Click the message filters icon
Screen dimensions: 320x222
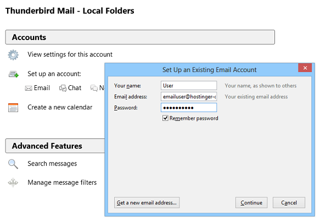(13, 182)
